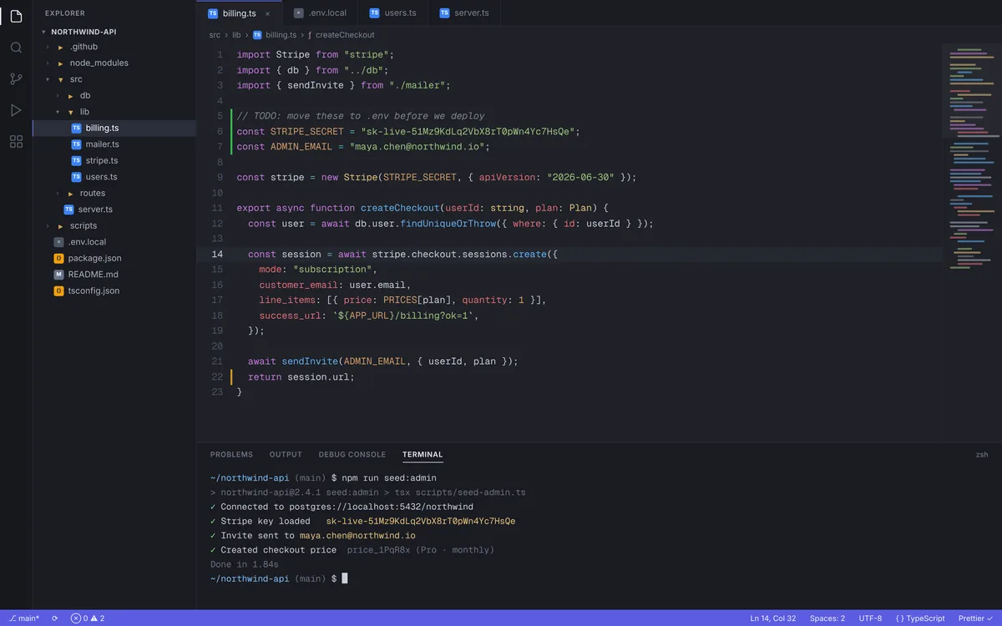
Task: Click the yellow folder icon beside scripts
Action: (60, 226)
